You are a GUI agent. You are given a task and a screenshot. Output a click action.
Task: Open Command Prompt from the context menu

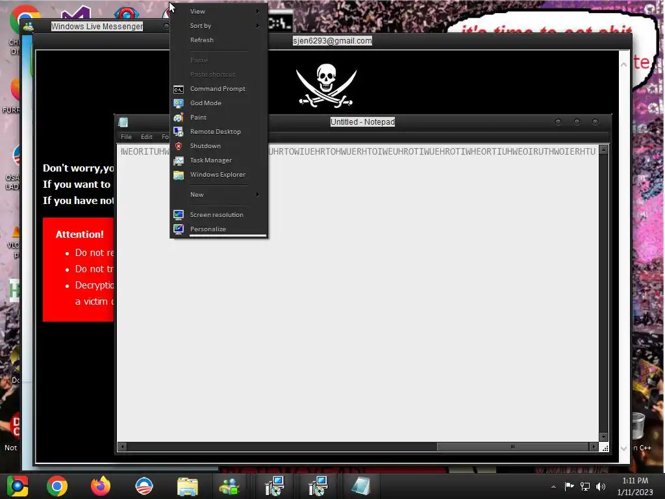click(218, 88)
